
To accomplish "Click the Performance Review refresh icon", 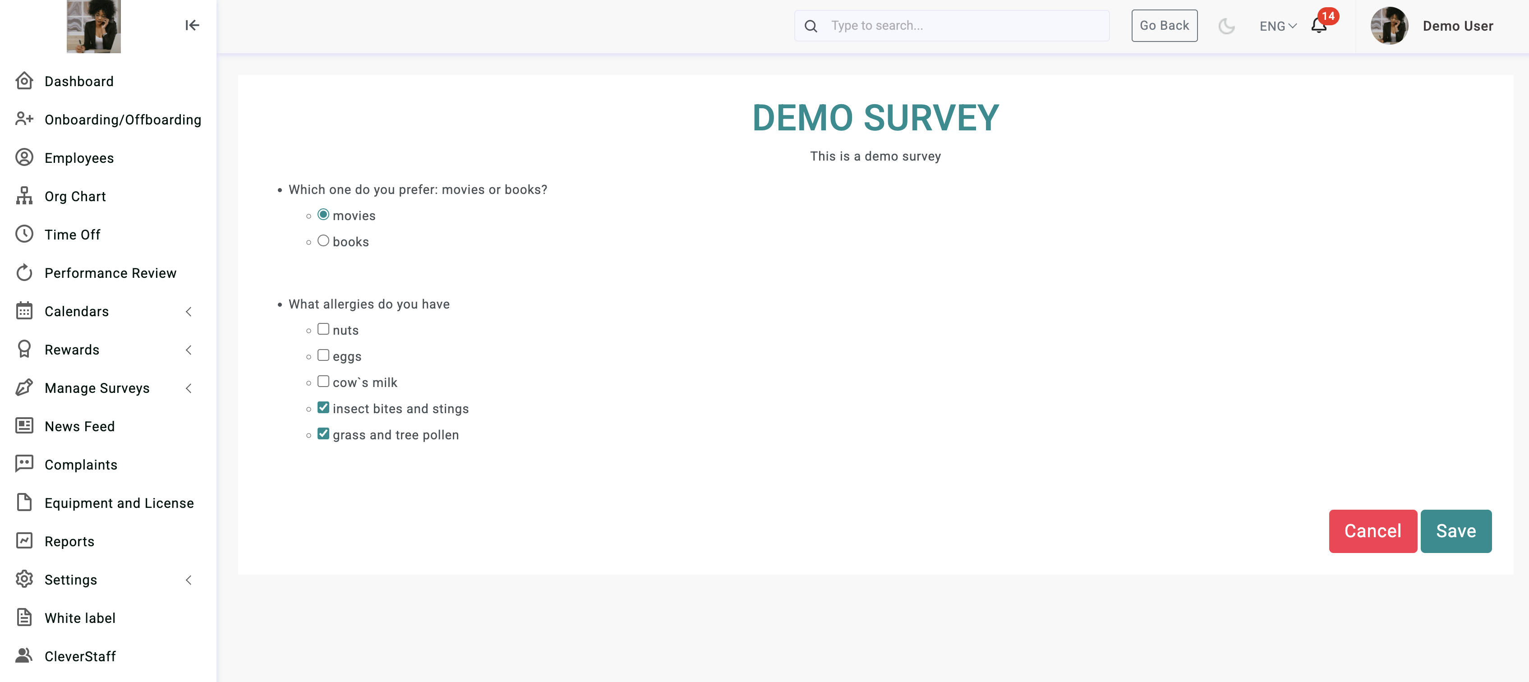I will point(24,272).
